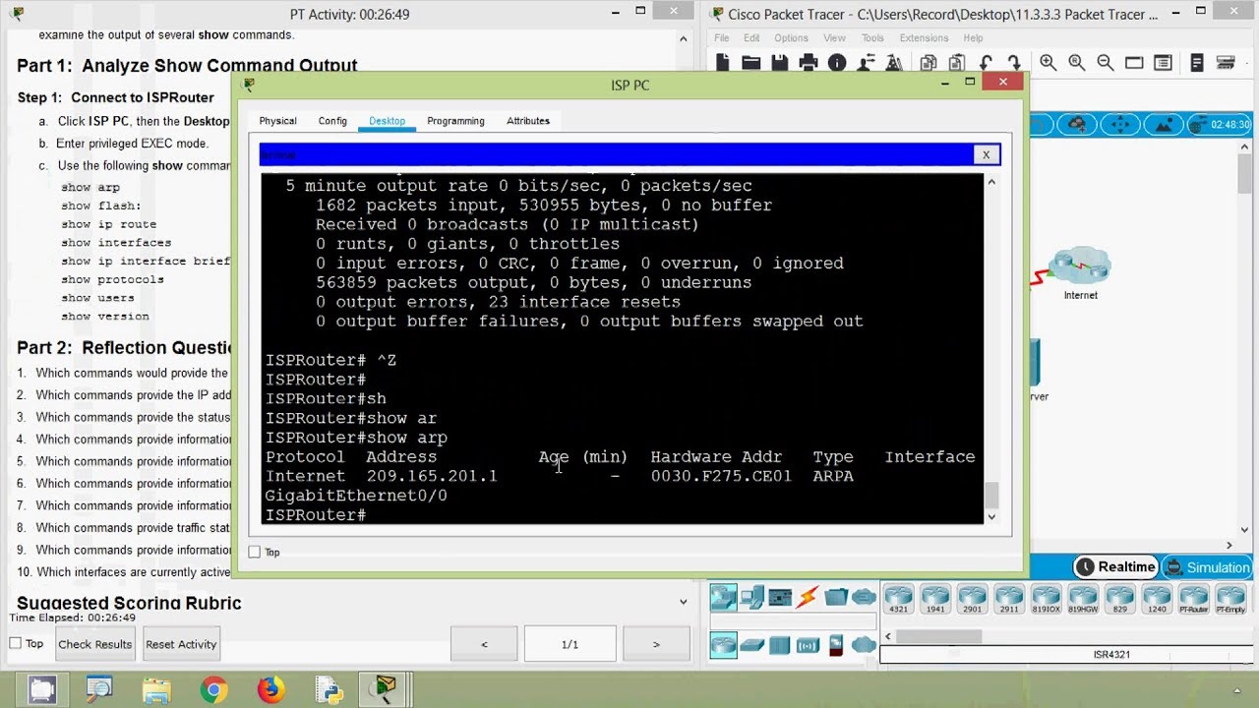Set the tiled background image icon in the blue bar
Image resolution: width=1259 pixels, height=708 pixels.
(1165, 125)
